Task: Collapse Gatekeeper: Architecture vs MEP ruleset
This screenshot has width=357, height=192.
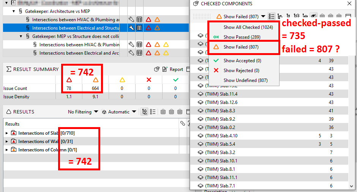Action: point(14,11)
